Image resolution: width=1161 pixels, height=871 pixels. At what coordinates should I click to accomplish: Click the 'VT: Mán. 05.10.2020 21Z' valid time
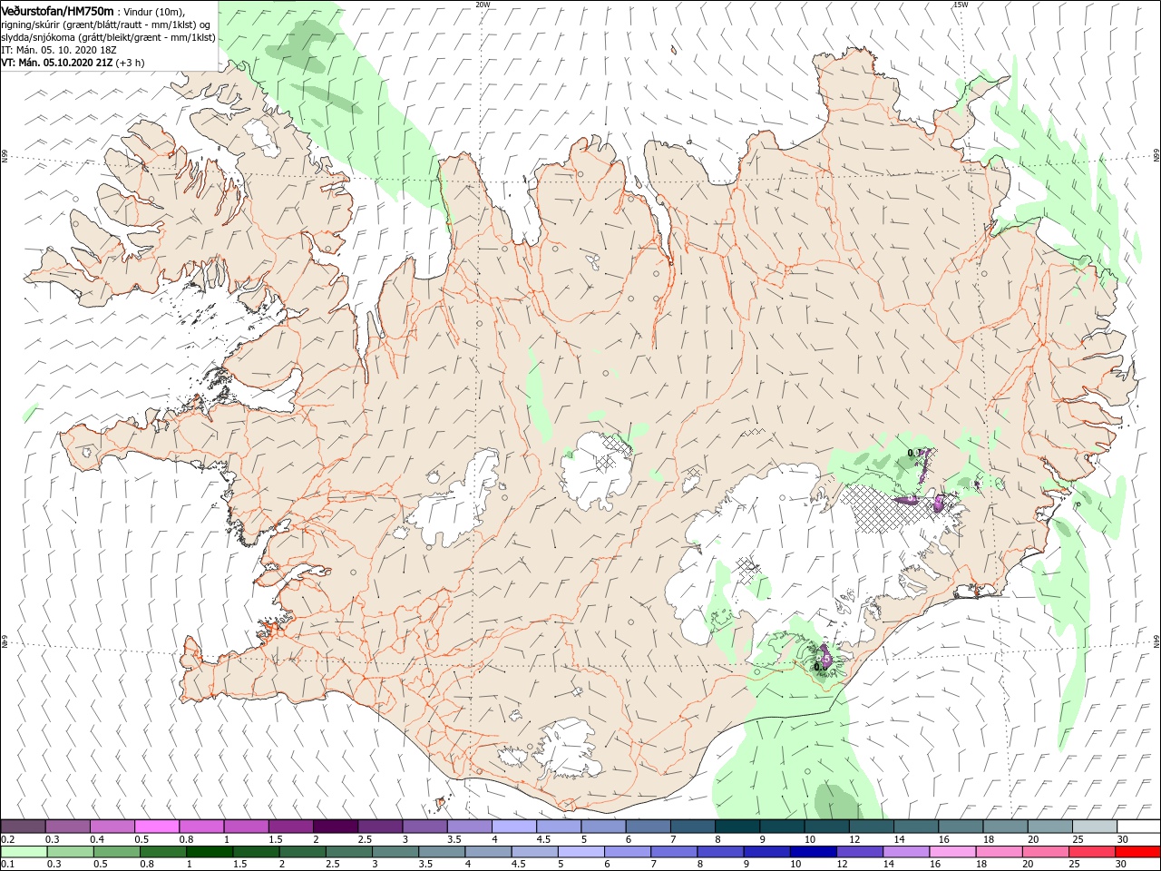pyautogui.click(x=57, y=63)
